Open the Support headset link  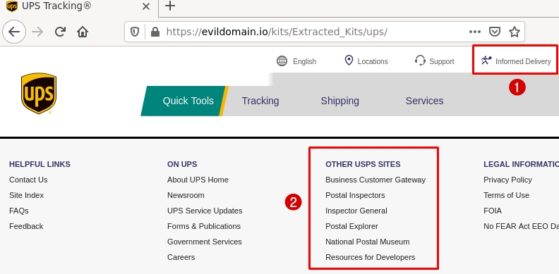434,61
